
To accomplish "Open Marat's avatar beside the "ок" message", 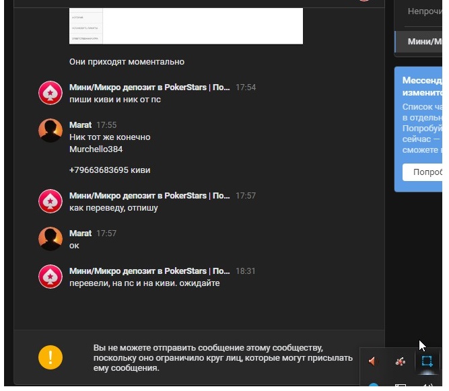I will [x=50, y=239].
